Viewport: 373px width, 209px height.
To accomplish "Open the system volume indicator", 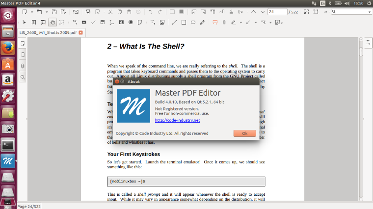I will [x=347, y=3].
